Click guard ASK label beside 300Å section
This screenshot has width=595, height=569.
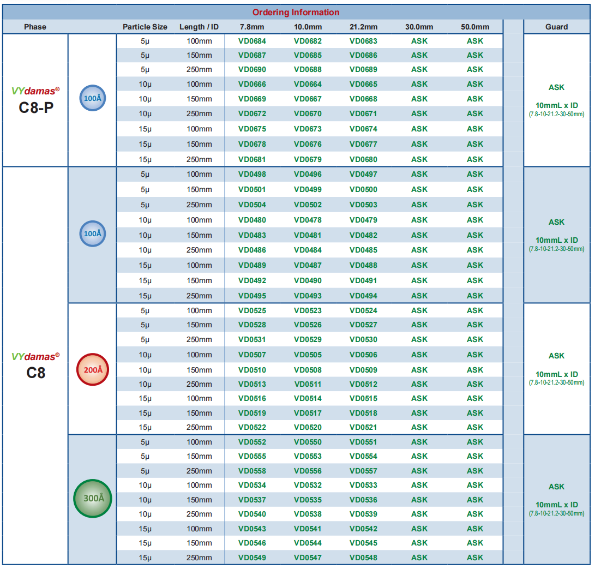point(556,487)
